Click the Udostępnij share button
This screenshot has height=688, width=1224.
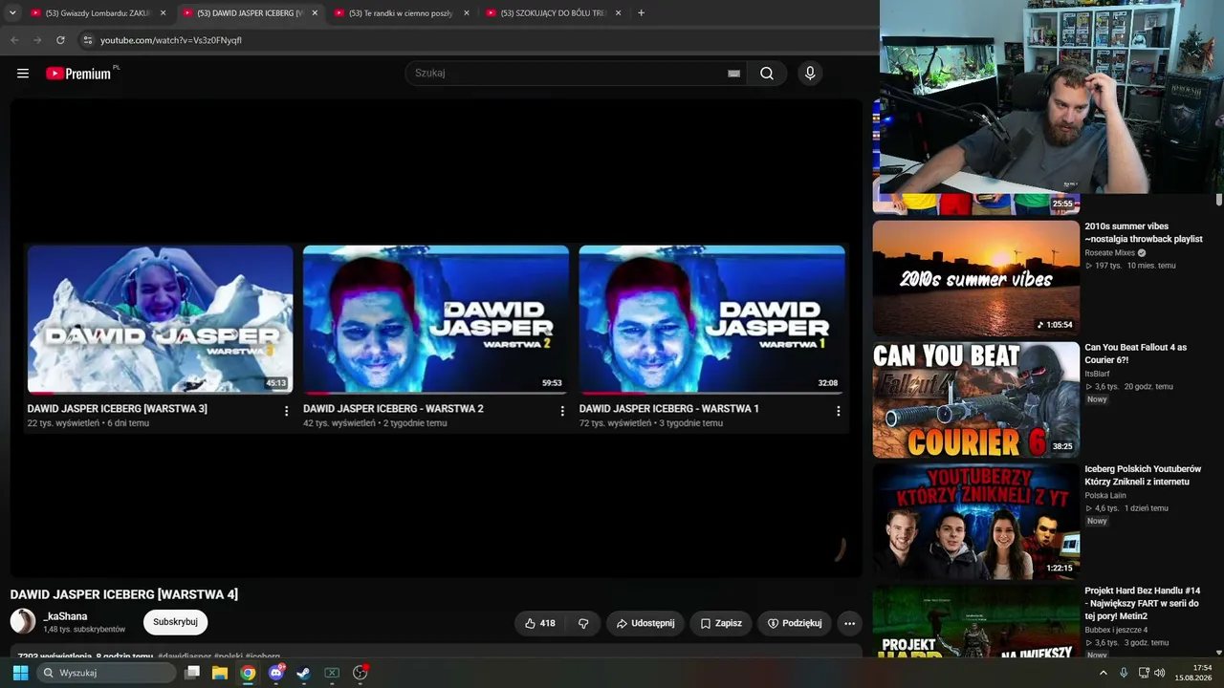[645, 623]
